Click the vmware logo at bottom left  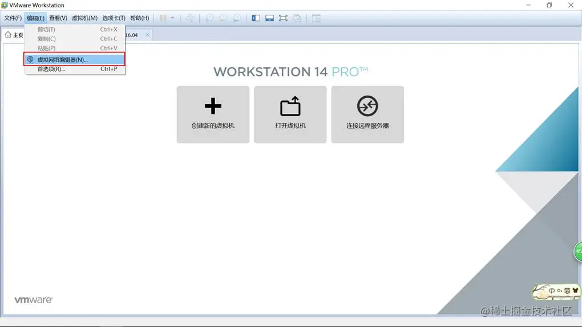coord(34,300)
